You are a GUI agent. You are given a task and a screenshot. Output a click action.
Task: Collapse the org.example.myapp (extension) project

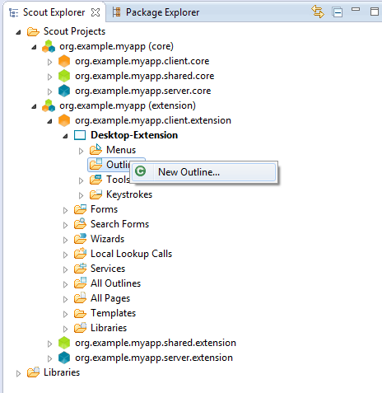pyautogui.click(x=34, y=106)
